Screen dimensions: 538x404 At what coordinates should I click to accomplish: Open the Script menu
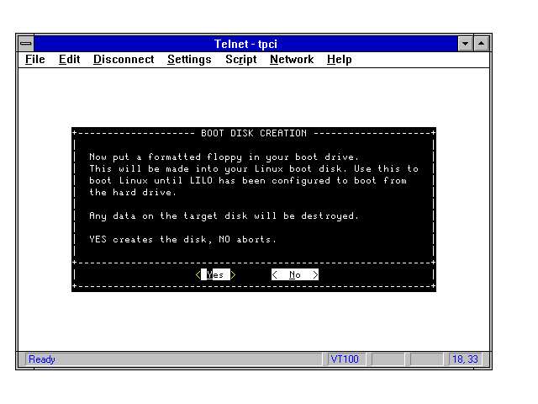click(x=240, y=60)
